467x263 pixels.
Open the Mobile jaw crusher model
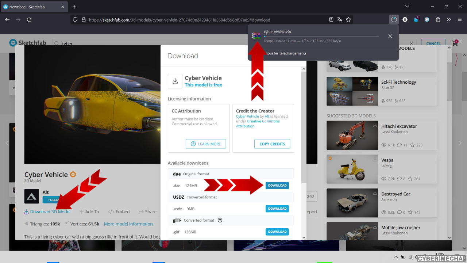pyautogui.click(x=382, y=231)
